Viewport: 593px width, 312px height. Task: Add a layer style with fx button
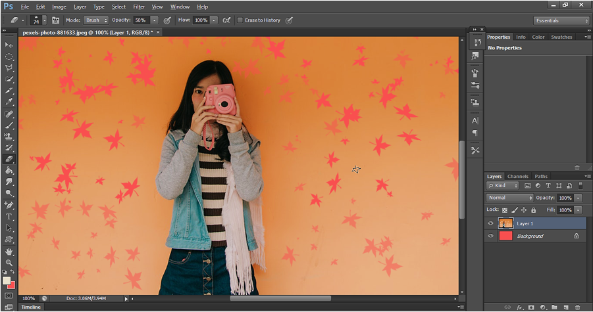click(520, 307)
